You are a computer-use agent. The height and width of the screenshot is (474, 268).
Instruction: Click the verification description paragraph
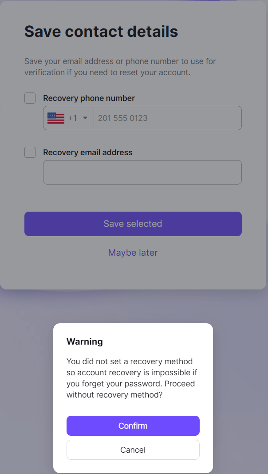[120, 67]
